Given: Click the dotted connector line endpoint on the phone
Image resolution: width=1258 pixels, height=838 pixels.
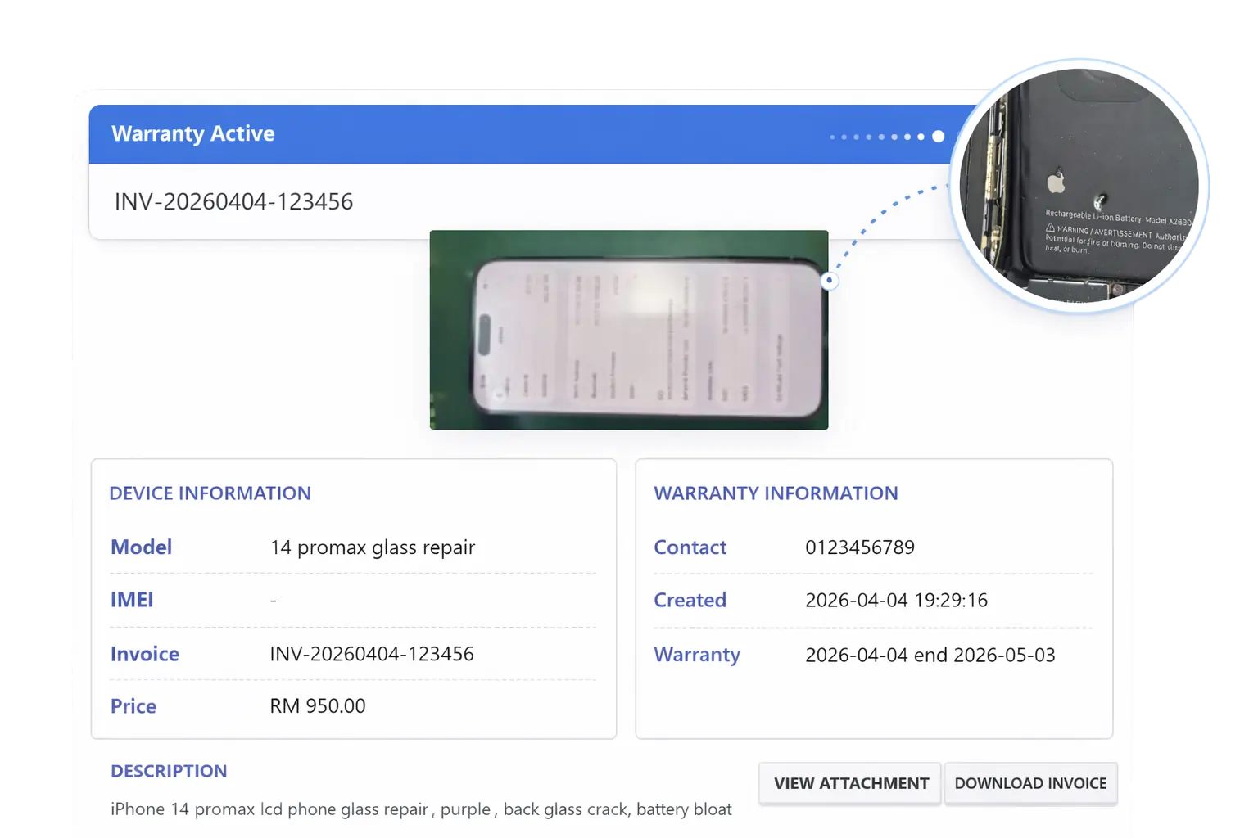Looking at the screenshot, I should click(830, 280).
